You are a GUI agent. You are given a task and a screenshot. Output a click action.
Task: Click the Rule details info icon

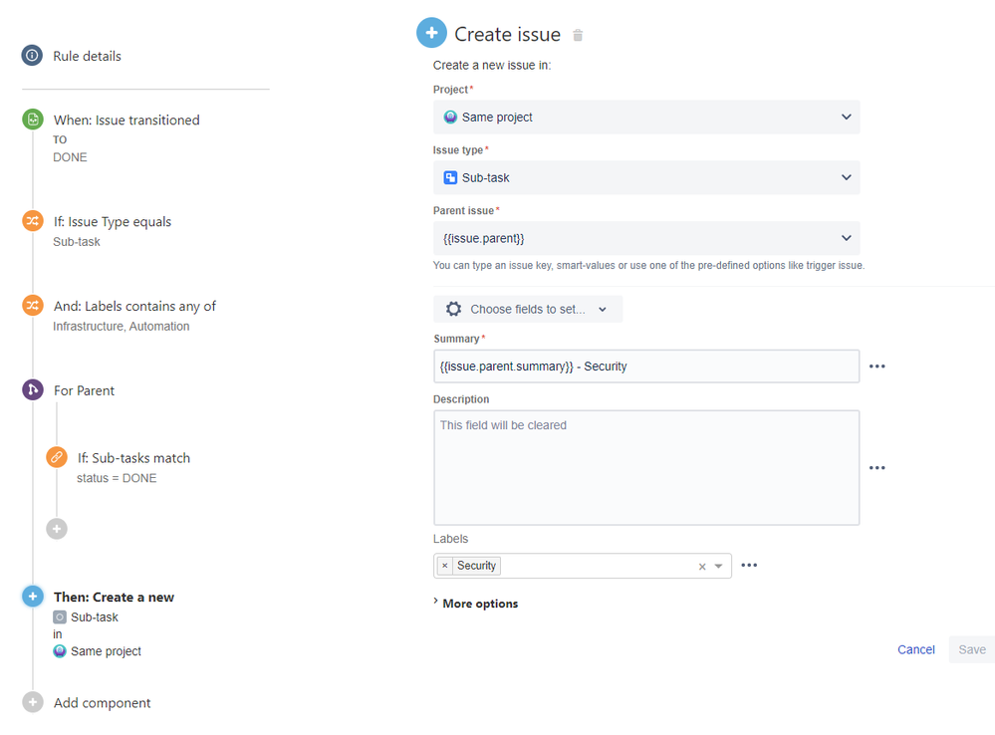coord(31,56)
